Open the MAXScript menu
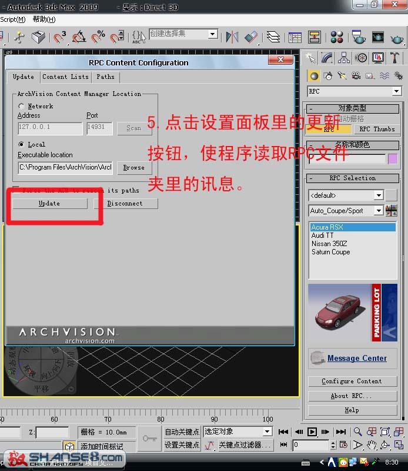This screenshot has width=408, height=471. click(12, 19)
